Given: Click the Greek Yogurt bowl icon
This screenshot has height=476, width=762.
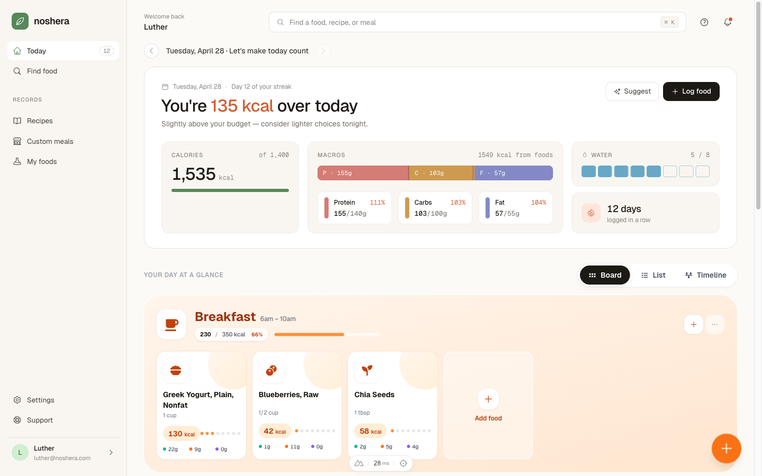Looking at the screenshot, I should point(176,370).
